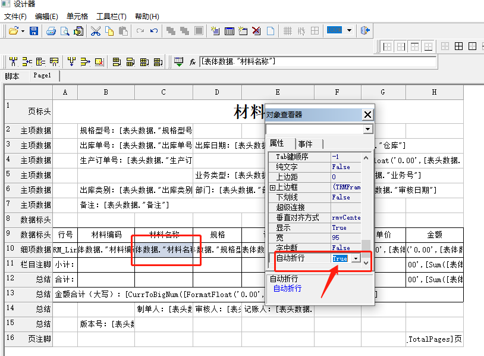Toggle the left cell border button

387,46
